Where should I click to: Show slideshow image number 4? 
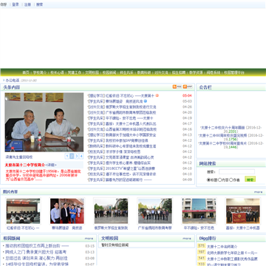[81, 156]
